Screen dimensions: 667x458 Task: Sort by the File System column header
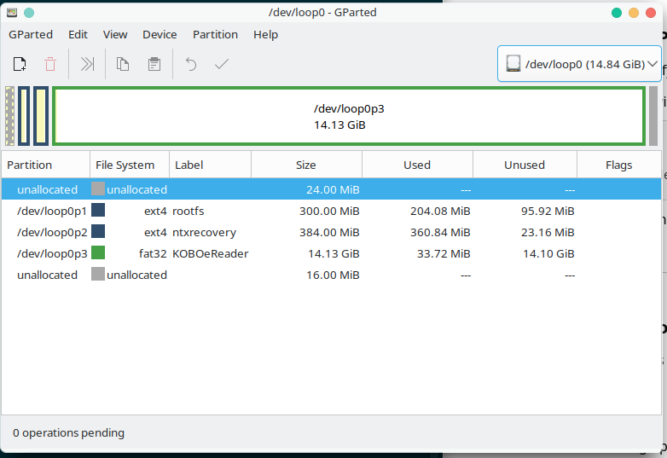[125, 165]
